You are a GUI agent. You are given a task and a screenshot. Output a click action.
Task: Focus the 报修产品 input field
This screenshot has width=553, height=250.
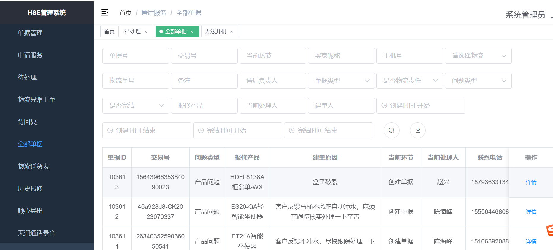(204, 106)
